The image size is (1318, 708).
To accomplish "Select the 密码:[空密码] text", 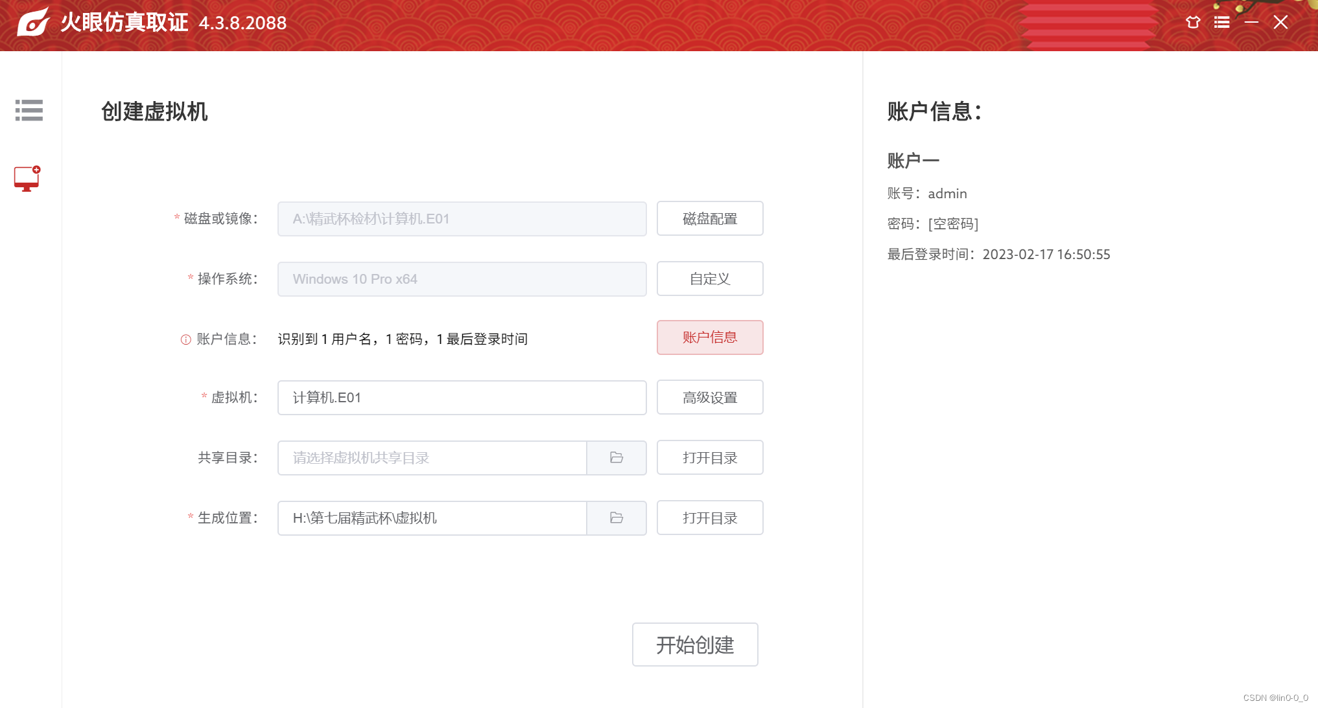I will (x=933, y=224).
